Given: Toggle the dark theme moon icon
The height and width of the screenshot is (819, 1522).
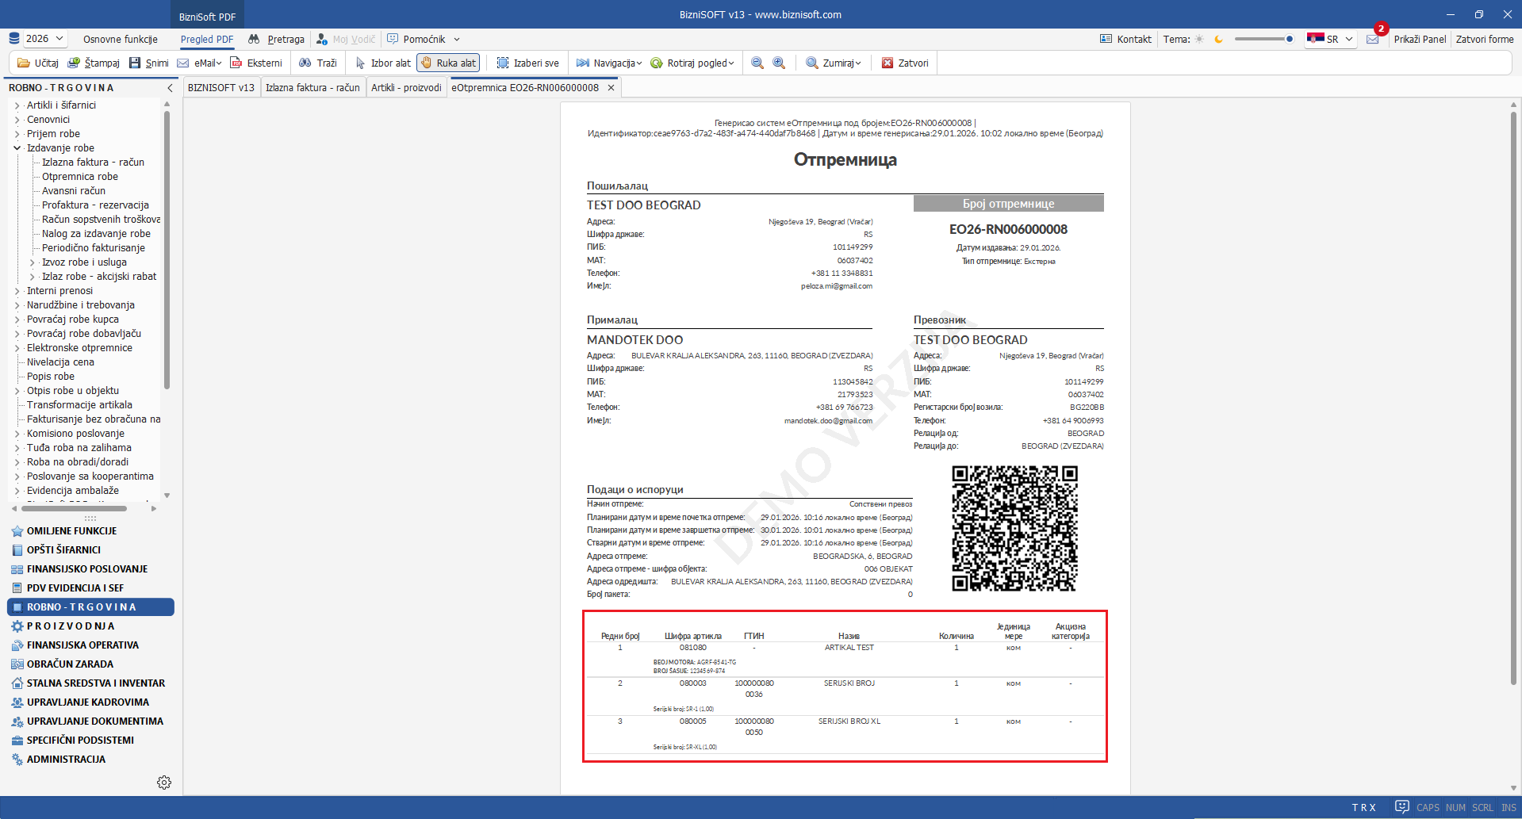Looking at the screenshot, I should (1219, 40).
